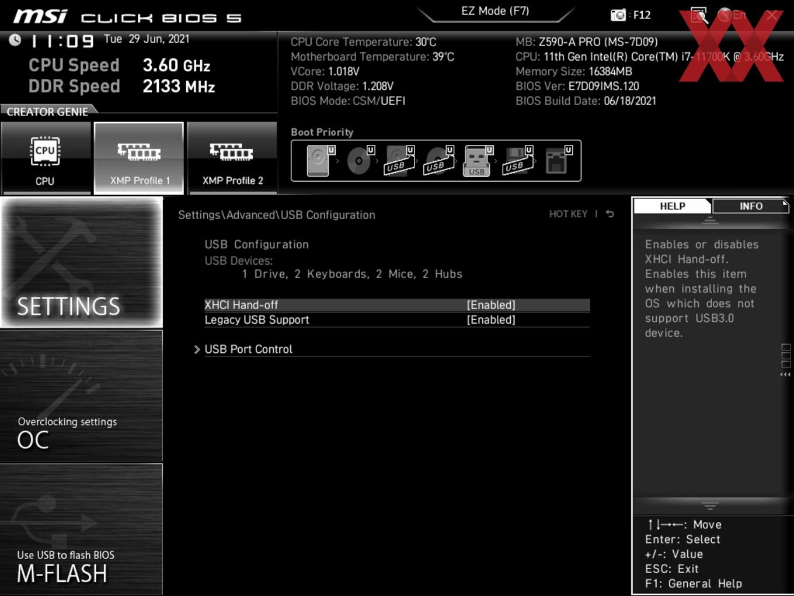Click the USB devices count line
Screen dimensions: 794x596
pos(352,274)
